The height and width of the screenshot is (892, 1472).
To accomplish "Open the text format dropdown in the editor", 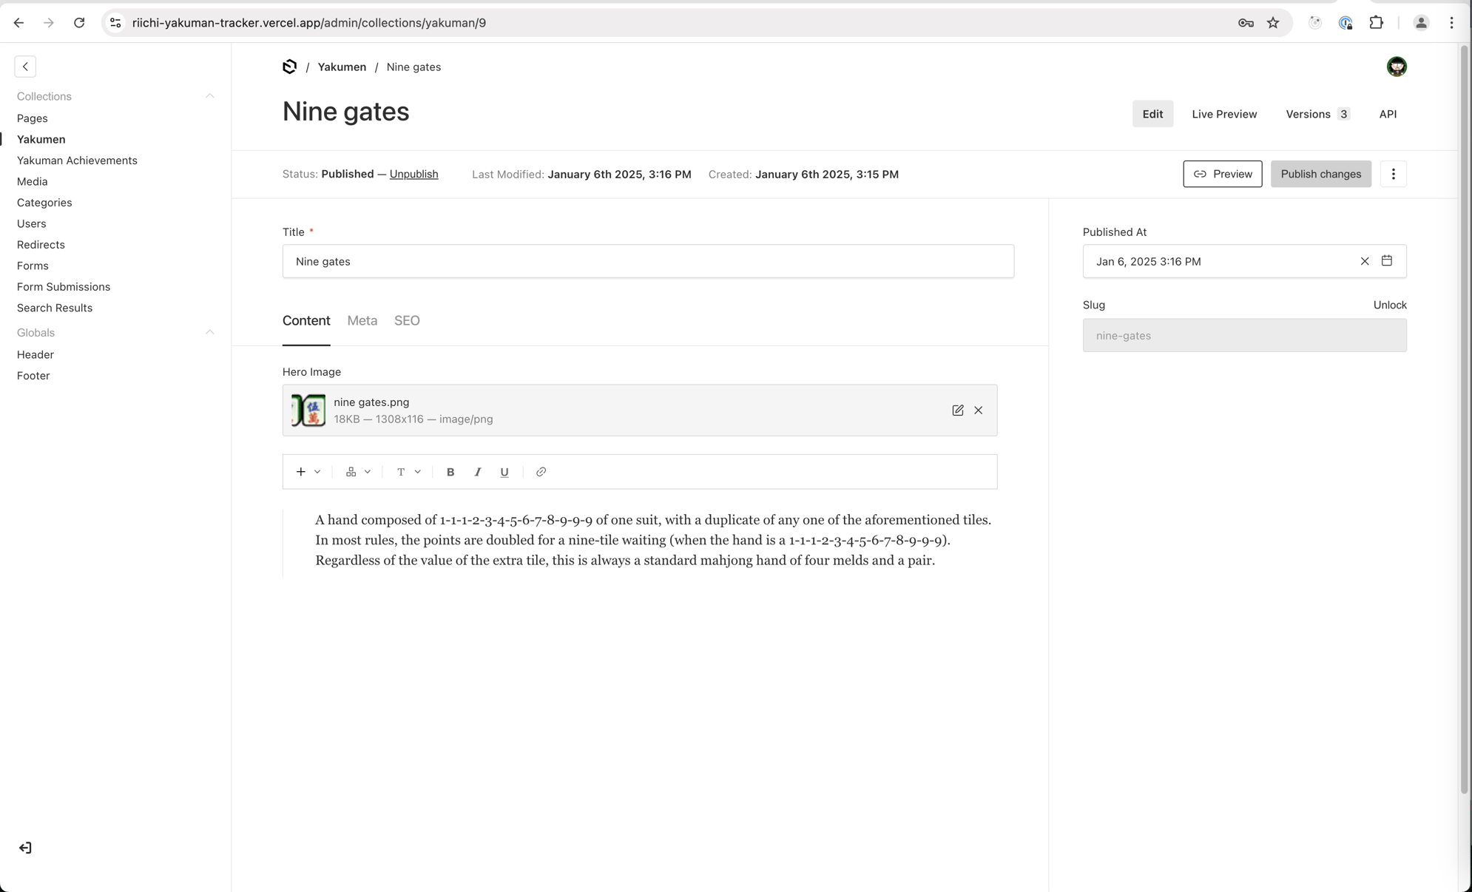I will coord(408,471).
